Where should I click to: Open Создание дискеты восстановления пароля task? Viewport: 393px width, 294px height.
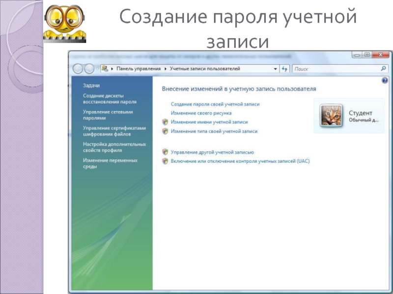point(110,99)
